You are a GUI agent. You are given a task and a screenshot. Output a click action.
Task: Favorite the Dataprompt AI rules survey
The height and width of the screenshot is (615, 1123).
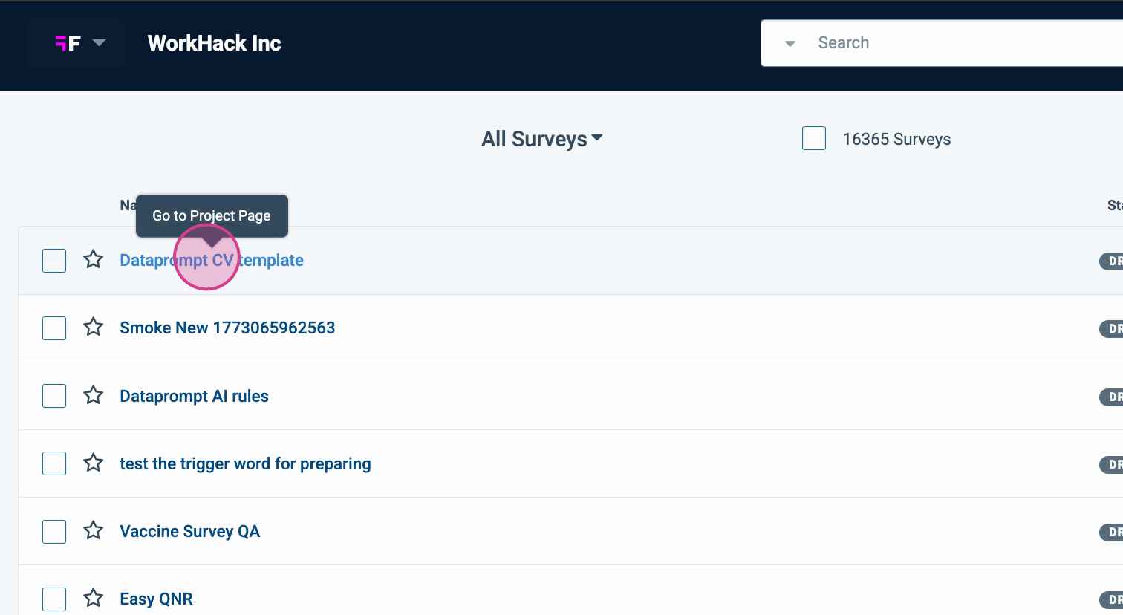[93, 395]
